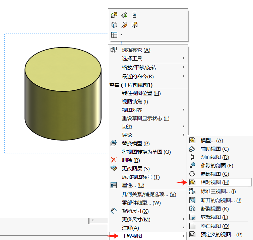
Task: Click the flashlight icon in mini toolbar
Action: coord(124,15)
